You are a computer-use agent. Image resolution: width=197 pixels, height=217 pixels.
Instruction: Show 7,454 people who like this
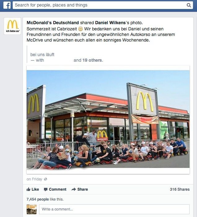point(37,199)
